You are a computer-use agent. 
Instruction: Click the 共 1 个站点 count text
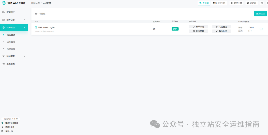tap(40, 14)
